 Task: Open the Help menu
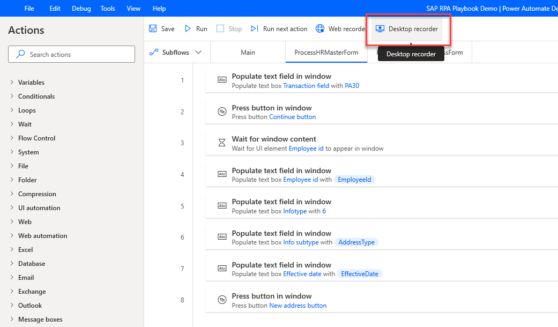pyautogui.click(x=159, y=8)
